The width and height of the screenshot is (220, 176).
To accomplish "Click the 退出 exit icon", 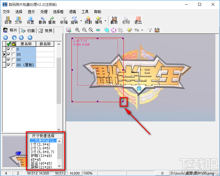I will [138, 20].
